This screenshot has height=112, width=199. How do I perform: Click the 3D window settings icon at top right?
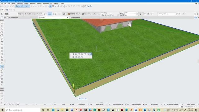pos(196,17)
